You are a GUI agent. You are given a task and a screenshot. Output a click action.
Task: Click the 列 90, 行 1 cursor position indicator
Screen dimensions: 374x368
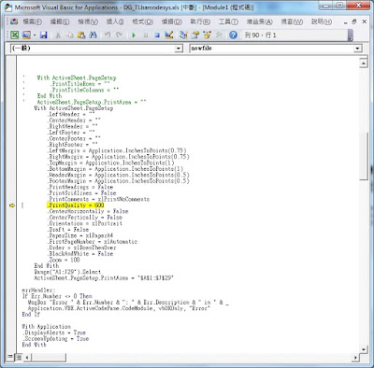[260, 35]
